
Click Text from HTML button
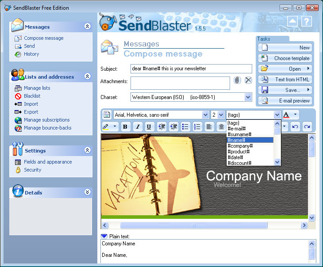coord(285,80)
